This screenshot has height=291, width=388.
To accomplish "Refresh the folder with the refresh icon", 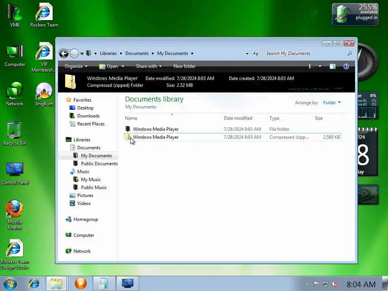I will click(x=256, y=53).
